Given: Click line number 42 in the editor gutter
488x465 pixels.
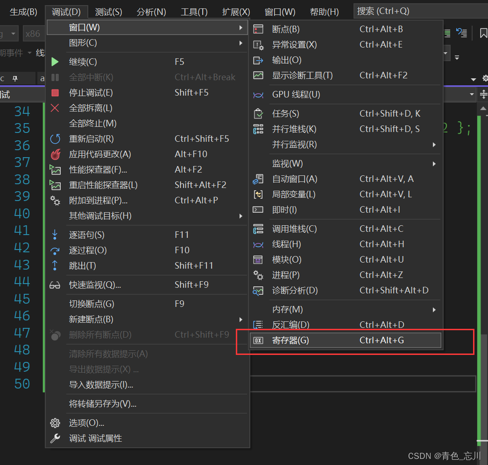Looking at the screenshot, I should click(22, 247).
